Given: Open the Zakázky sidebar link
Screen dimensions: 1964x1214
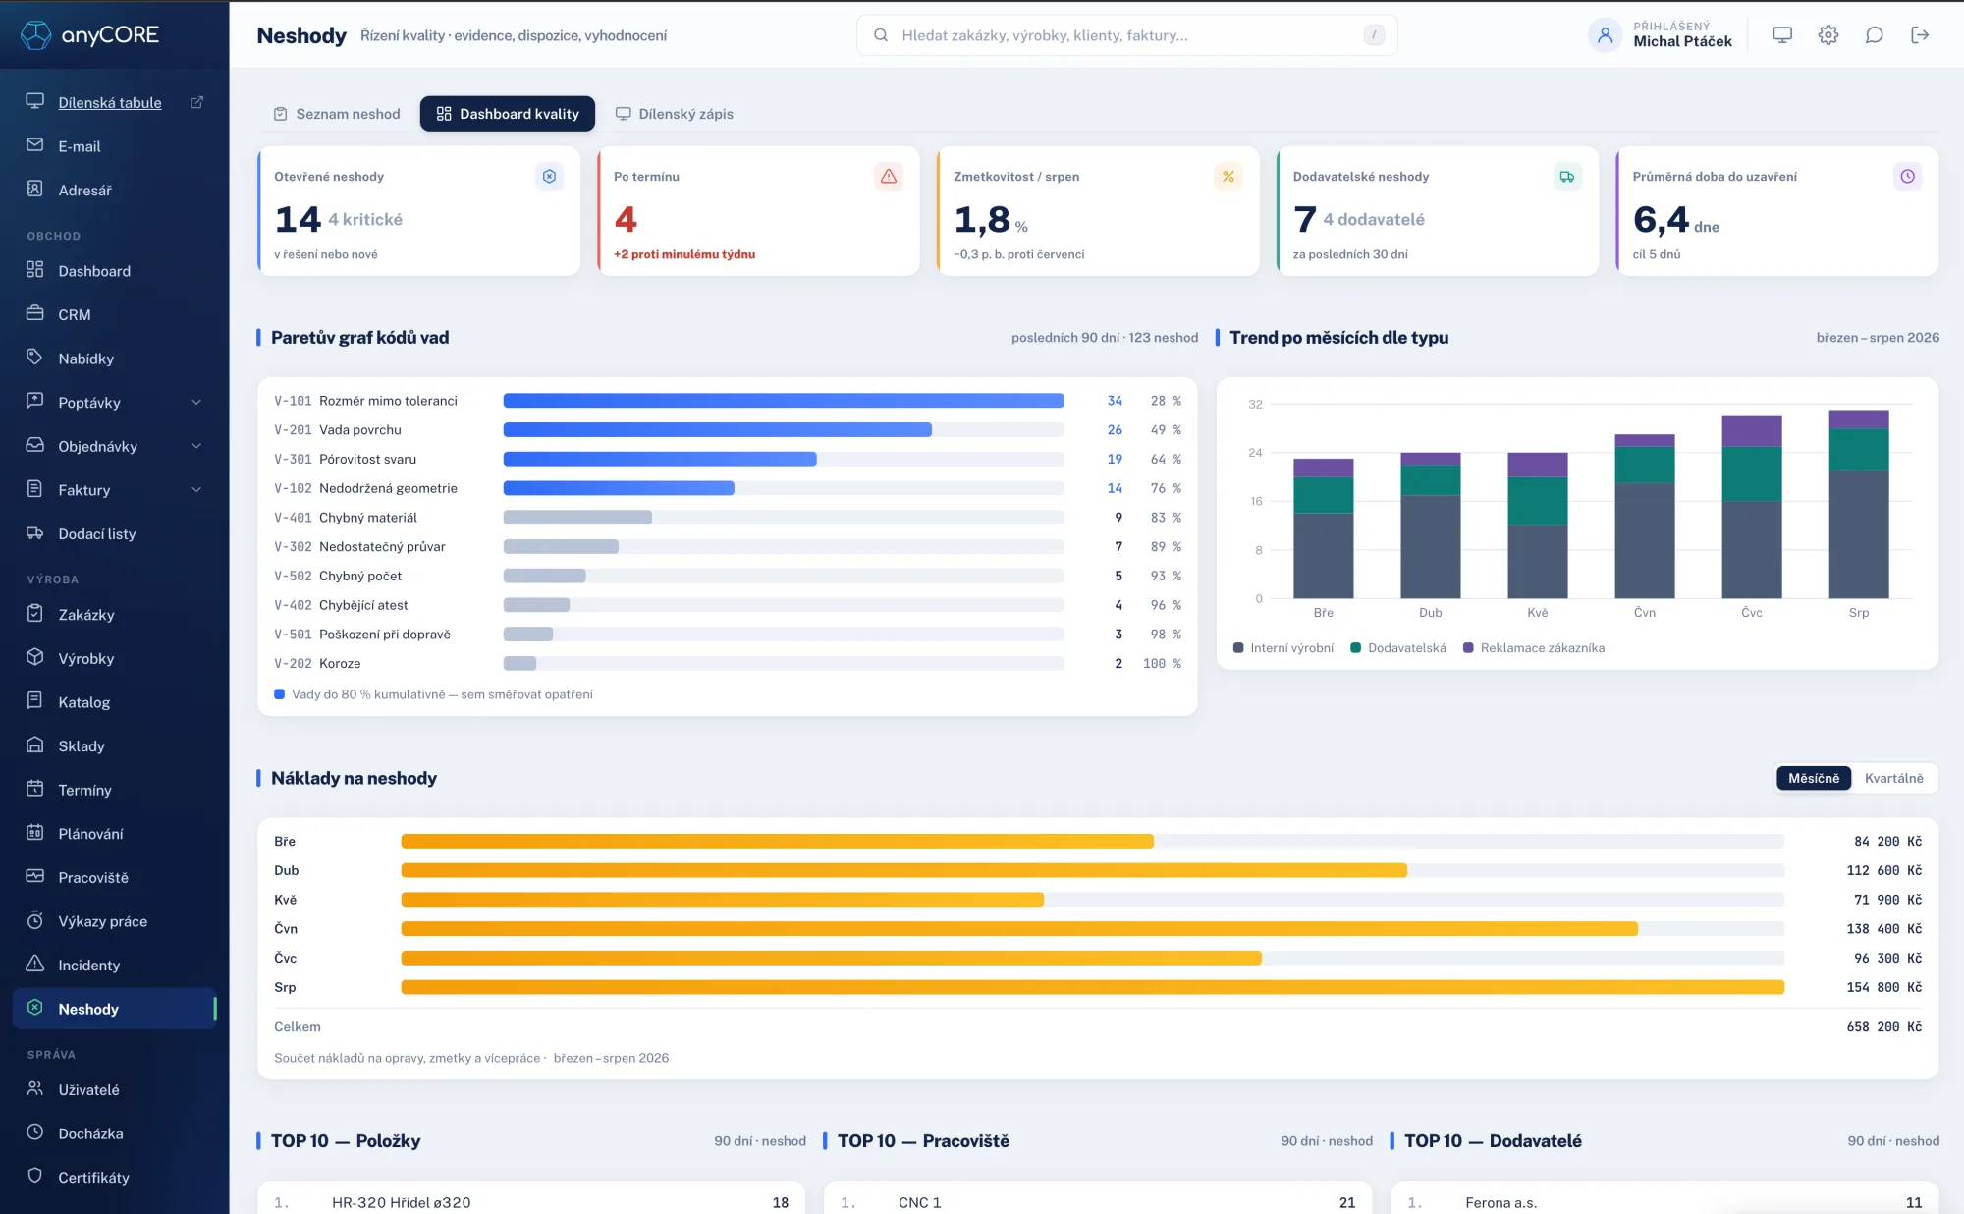Looking at the screenshot, I should tap(115, 615).
